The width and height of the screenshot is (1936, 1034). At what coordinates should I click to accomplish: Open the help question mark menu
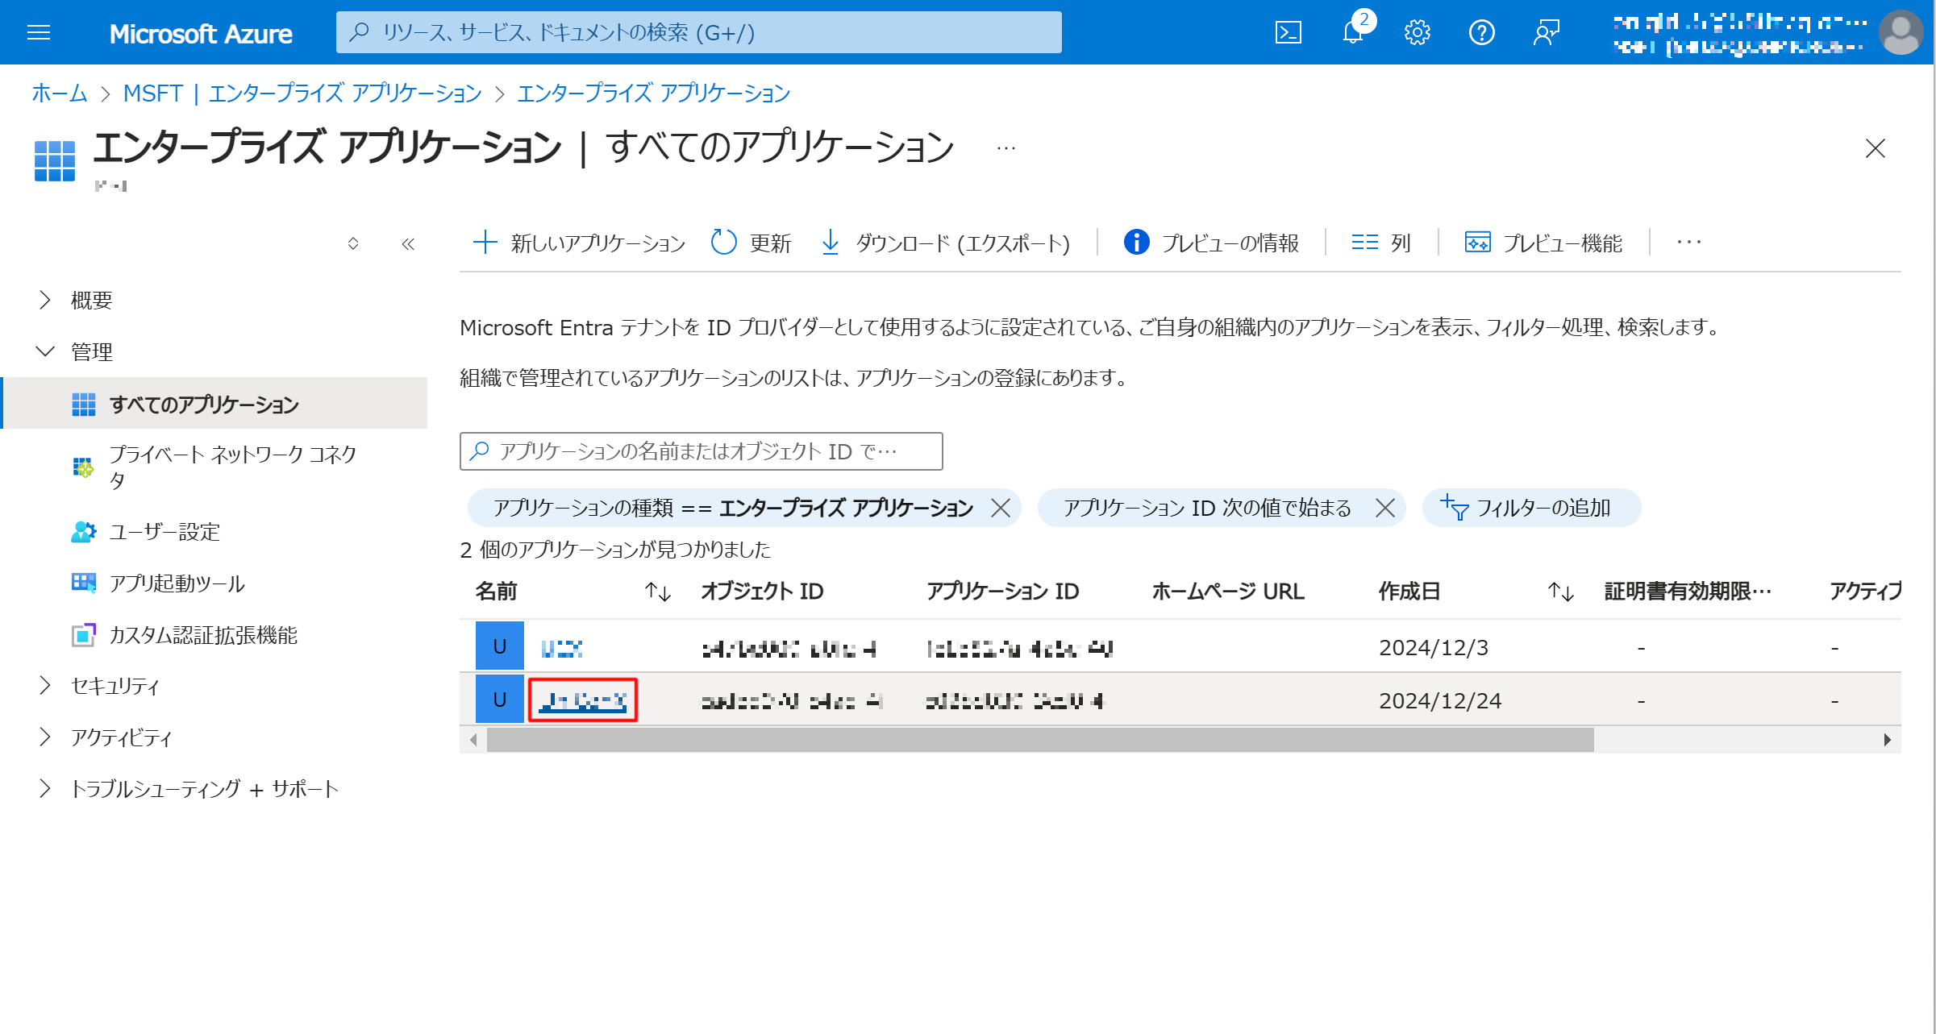click(1481, 32)
